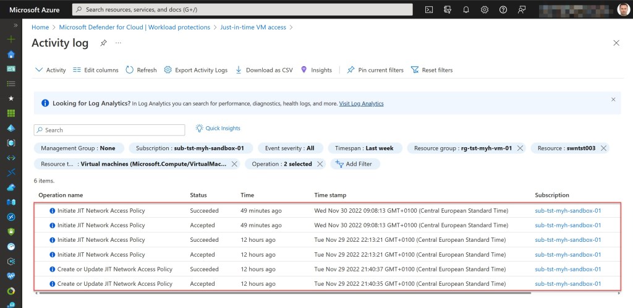Remove the Operation 2 selected filter
The width and height of the screenshot is (633, 308).
pyautogui.click(x=320, y=164)
